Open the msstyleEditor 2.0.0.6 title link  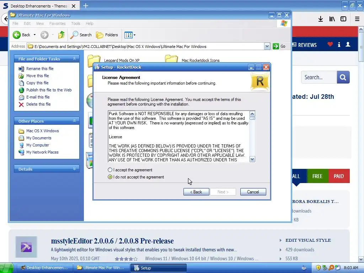112,241
